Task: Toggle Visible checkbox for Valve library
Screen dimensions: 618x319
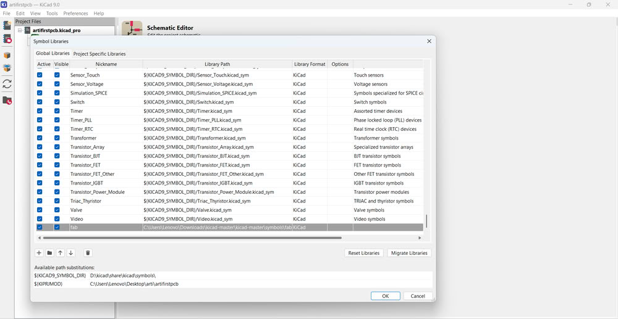Action: tap(57, 210)
